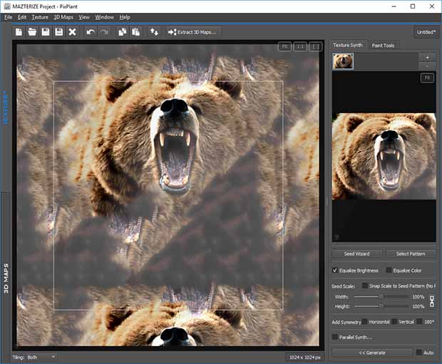Open a project with the folder icon
The width and height of the screenshot is (442, 364).
coord(32,32)
